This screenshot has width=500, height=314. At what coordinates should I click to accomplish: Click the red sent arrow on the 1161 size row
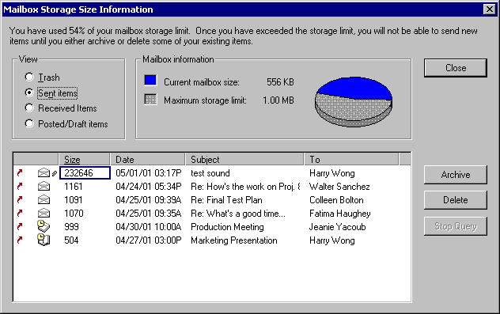20,187
